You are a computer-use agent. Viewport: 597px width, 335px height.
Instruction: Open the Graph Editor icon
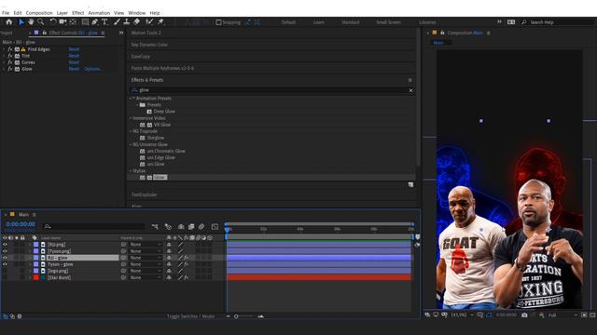215,227
